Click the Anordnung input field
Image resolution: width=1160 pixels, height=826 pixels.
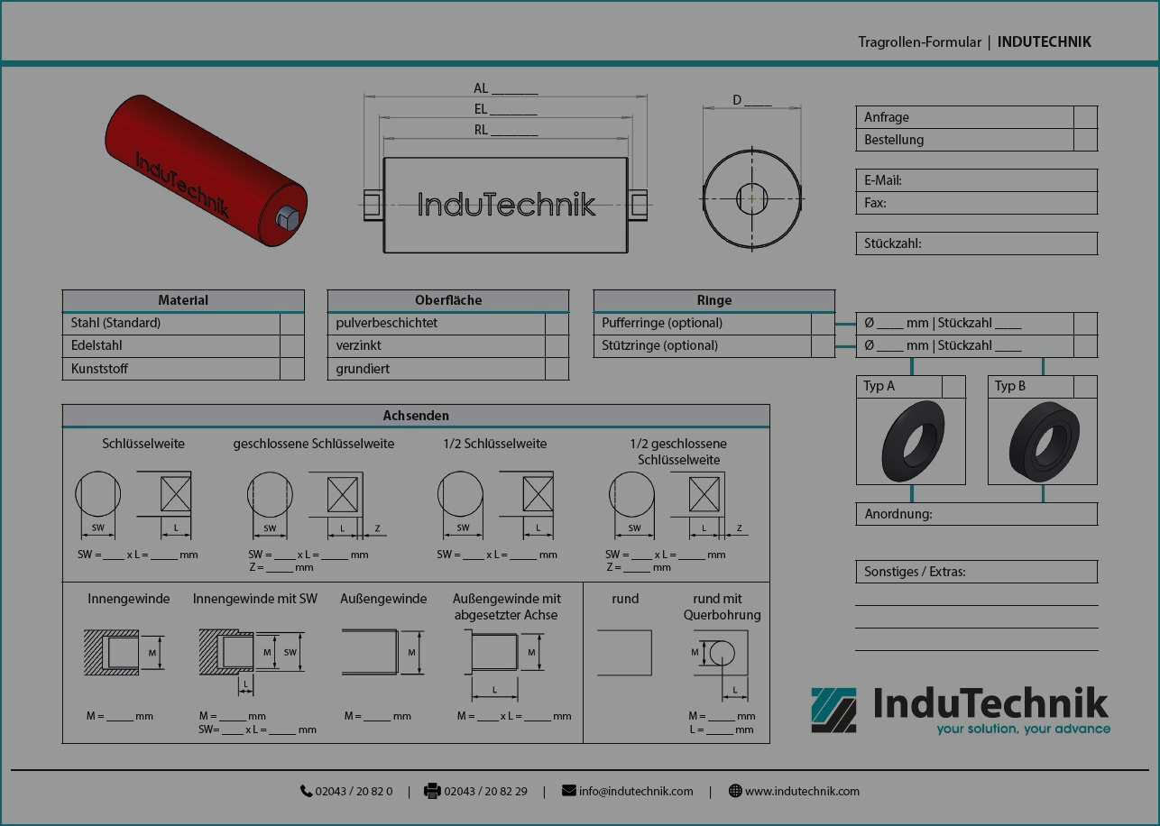976,514
